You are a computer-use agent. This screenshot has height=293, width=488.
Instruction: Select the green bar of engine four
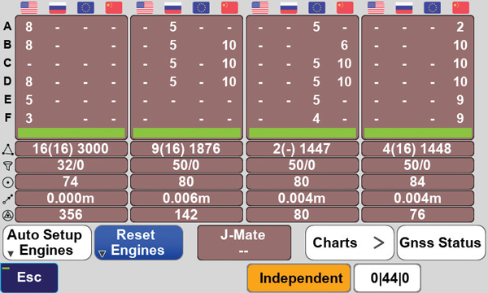coord(418,133)
